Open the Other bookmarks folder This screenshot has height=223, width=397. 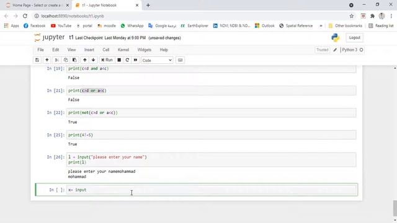coord(346,26)
